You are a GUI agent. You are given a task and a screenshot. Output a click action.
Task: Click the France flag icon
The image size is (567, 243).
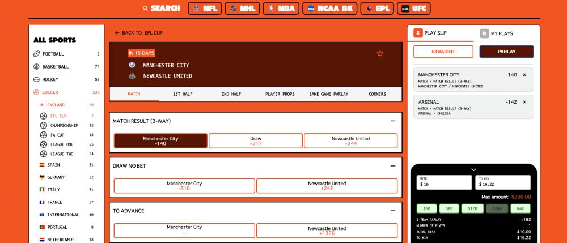42,202
